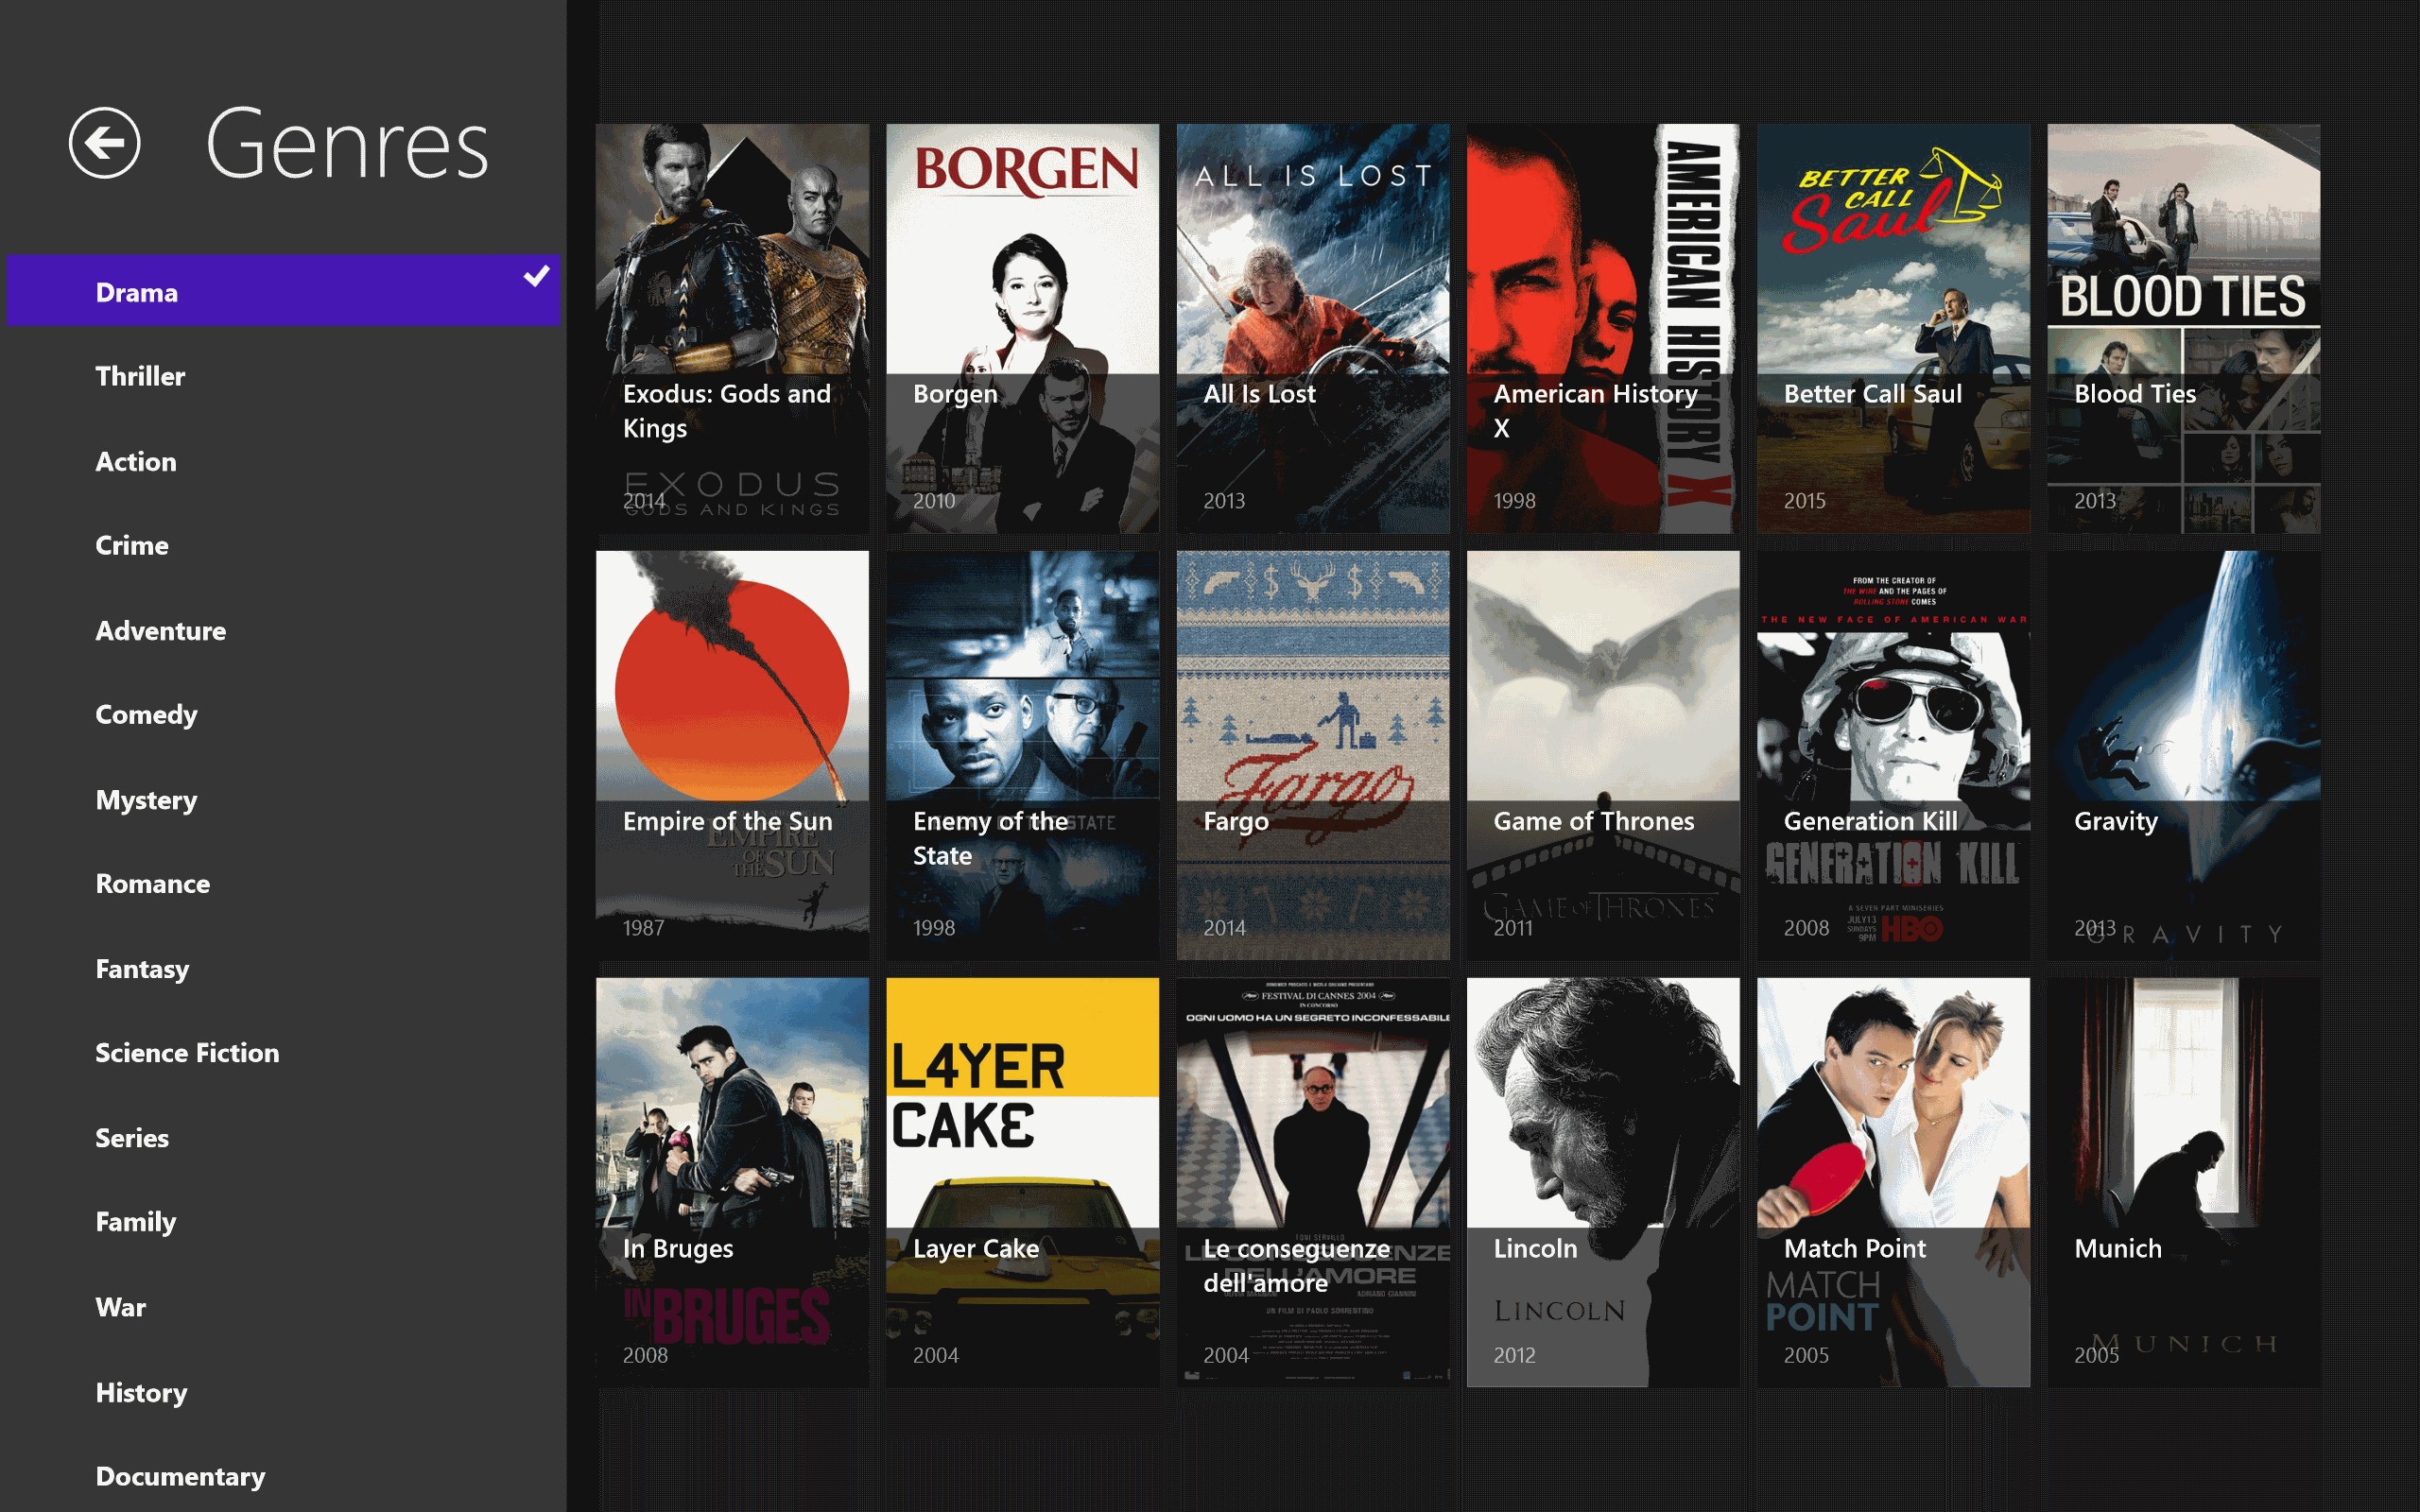Open the Fargo poster tile
Viewport: 2420px width, 1512px height.
1312,755
